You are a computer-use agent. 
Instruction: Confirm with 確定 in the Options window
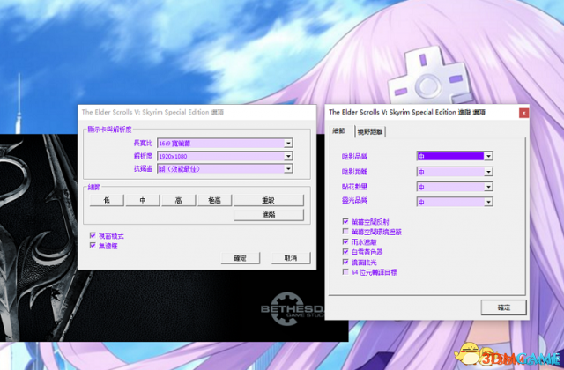pyautogui.click(x=241, y=258)
